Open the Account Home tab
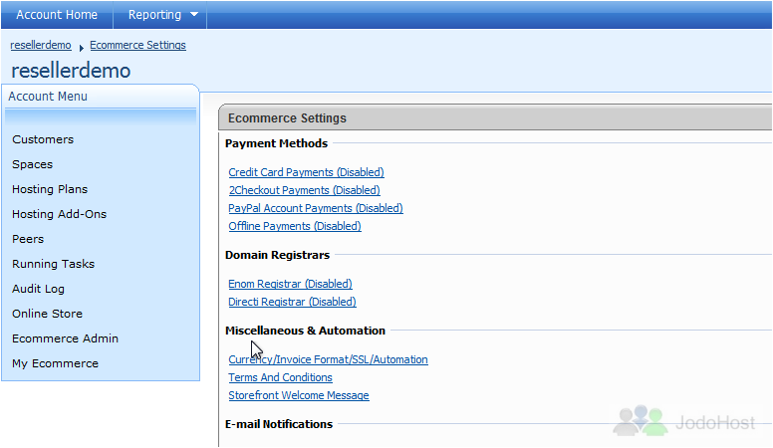 point(57,15)
